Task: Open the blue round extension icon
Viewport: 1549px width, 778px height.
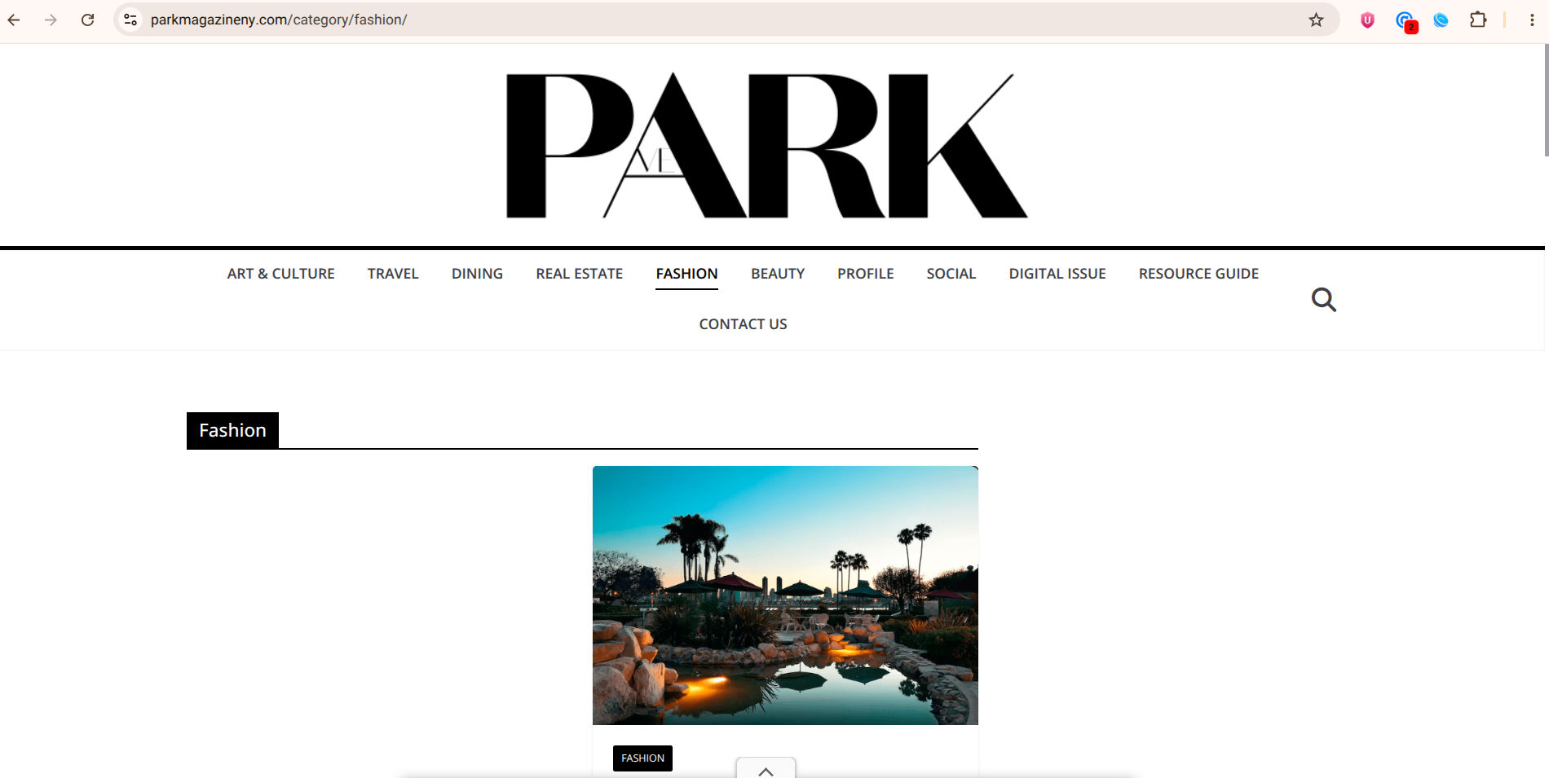Action: (x=1441, y=20)
